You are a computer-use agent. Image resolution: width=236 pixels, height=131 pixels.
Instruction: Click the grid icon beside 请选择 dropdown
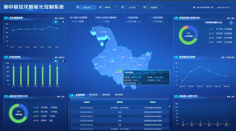tap(101, 7)
